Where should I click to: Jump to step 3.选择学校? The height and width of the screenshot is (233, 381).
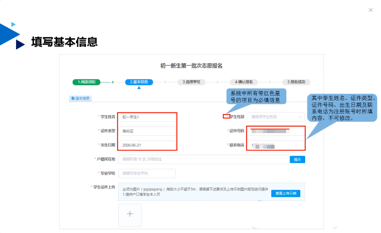[x=191, y=82]
